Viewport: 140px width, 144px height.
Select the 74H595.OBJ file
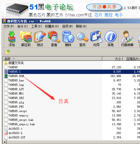click(16, 98)
